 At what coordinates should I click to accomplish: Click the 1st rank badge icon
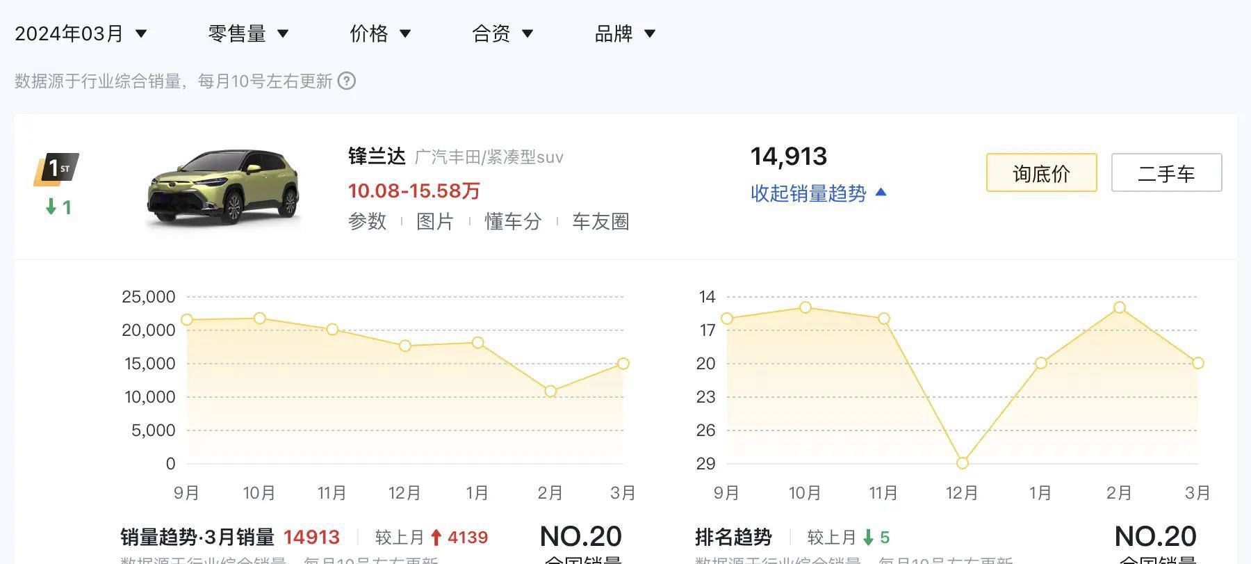coord(56,169)
